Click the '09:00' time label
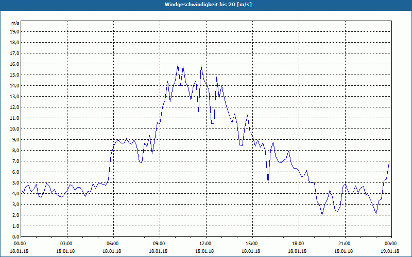Image resolution: width=412 pixels, height=257 pixels. pyautogui.click(x=160, y=244)
